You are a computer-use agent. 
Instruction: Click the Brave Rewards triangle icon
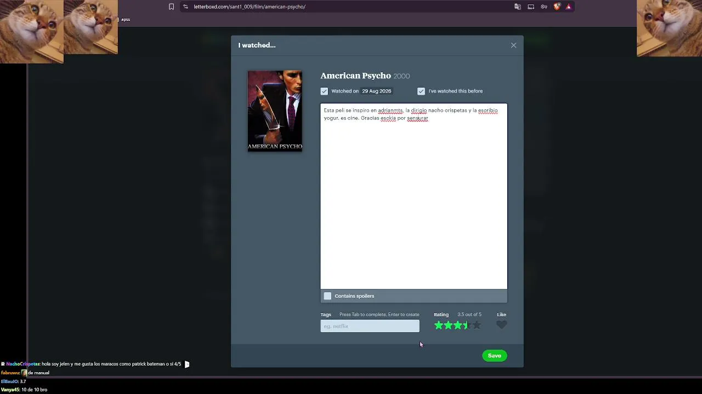pyautogui.click(x=569, y=7)
